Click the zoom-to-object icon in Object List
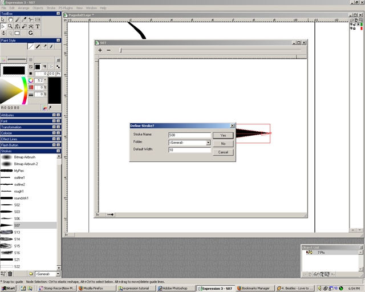365x292 pixels. click(322, 274)
